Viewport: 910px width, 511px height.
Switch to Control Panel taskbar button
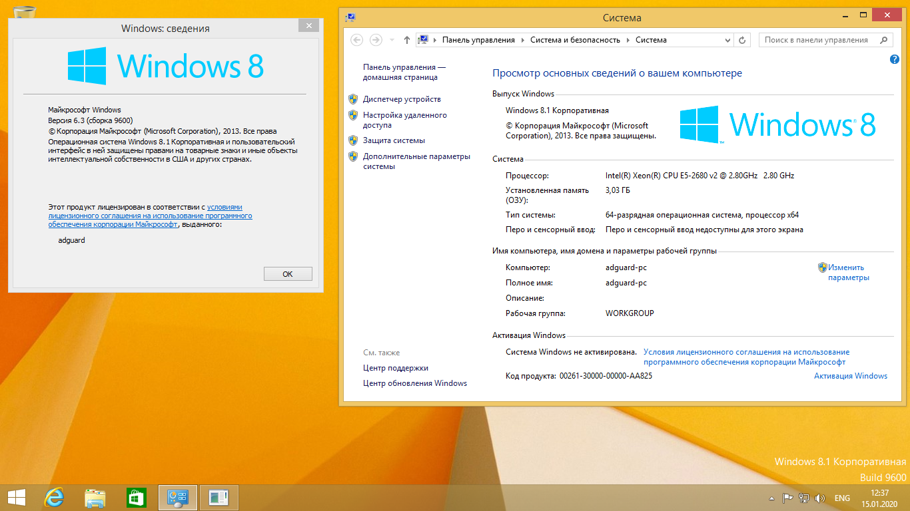click(x=177, y=498)
